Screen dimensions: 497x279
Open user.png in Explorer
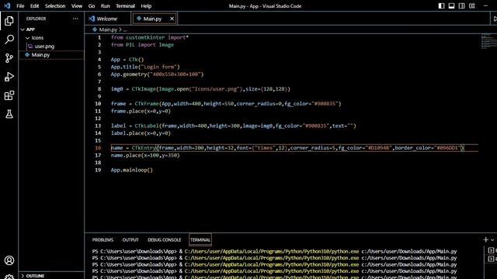point(44,46)
